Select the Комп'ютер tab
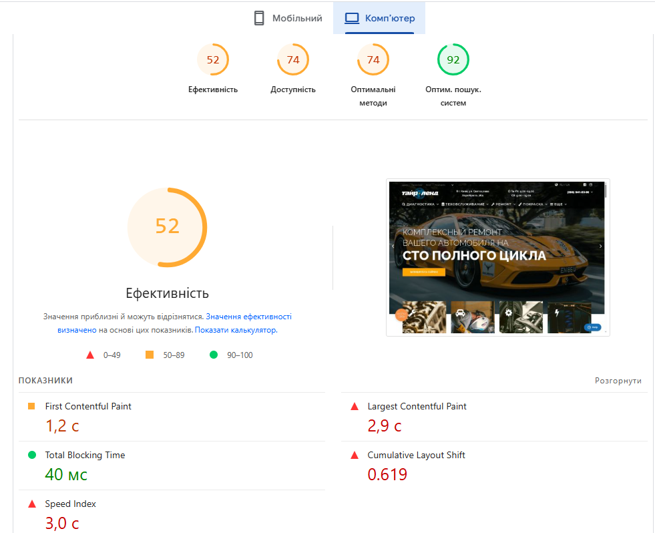 click(x=379, y=18)
